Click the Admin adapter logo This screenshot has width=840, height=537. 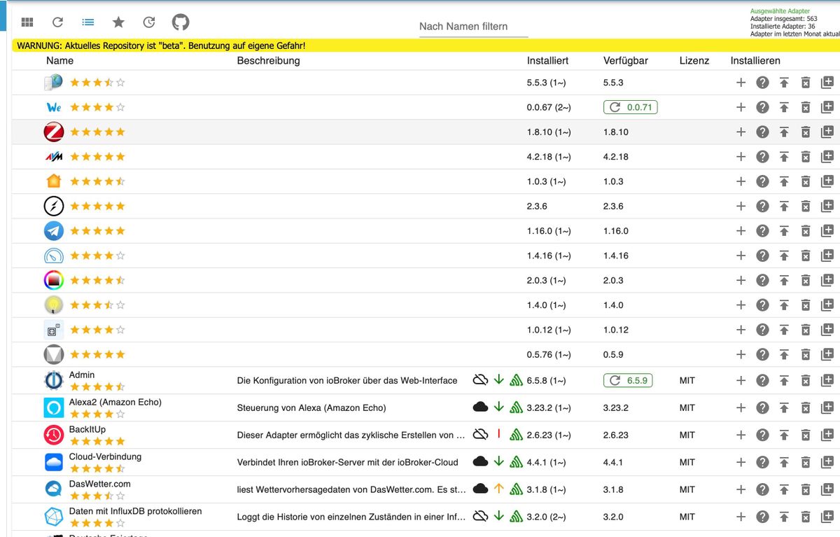pos(54,380)
